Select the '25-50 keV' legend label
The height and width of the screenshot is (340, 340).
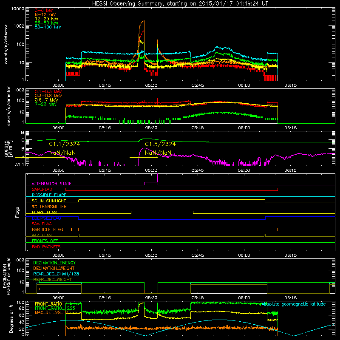tap(47, 23)
